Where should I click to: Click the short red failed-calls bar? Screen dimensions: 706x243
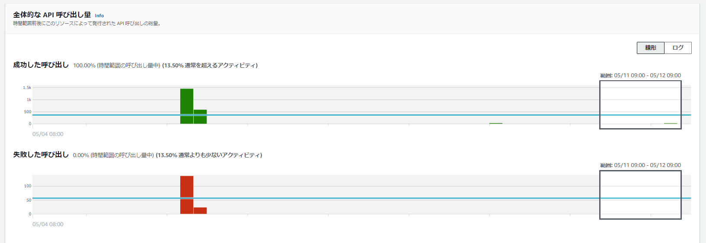pos(200,211)
